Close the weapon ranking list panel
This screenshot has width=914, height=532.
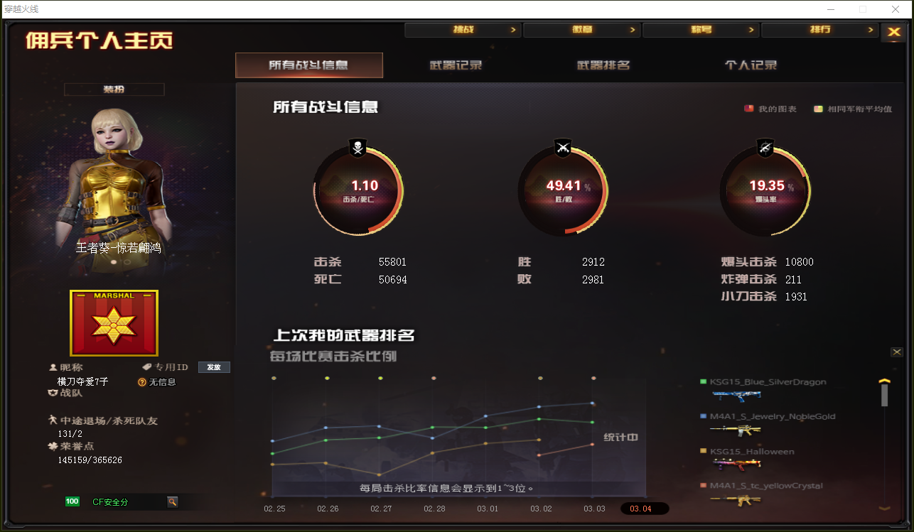896,352
